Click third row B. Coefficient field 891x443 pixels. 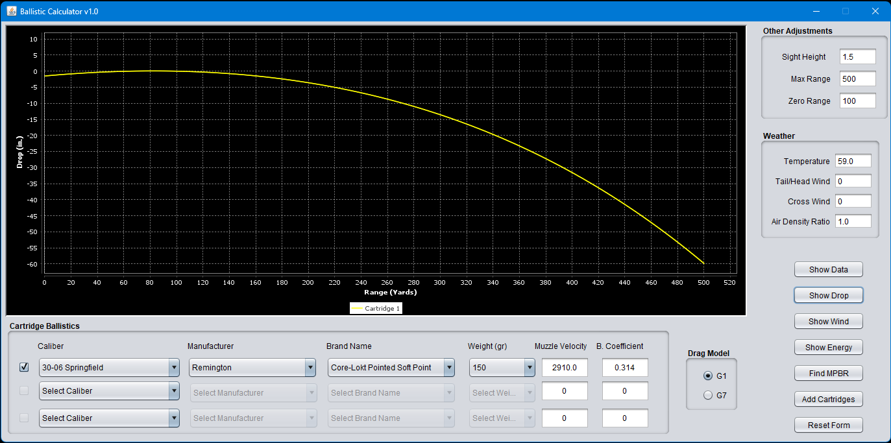point(625,418)
